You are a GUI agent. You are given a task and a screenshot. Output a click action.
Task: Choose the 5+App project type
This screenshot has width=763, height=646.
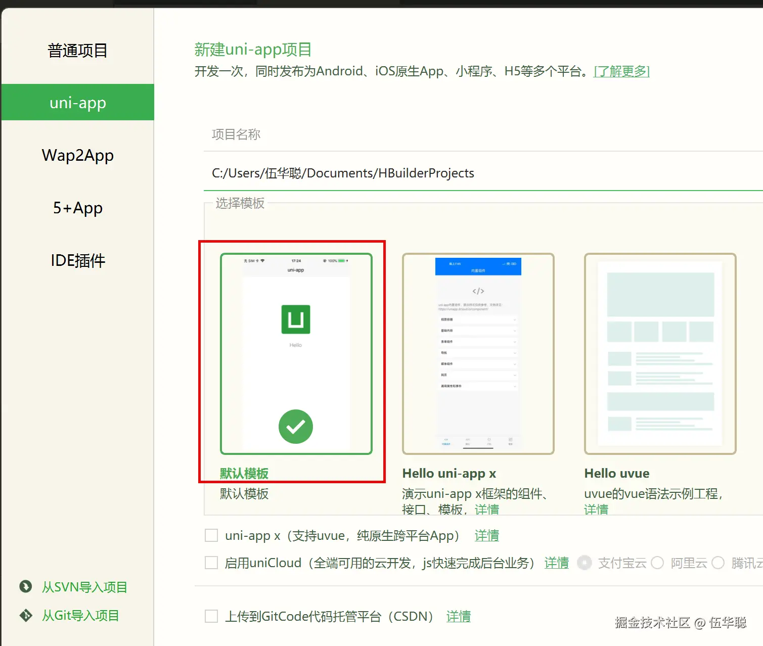click(77, 208)
